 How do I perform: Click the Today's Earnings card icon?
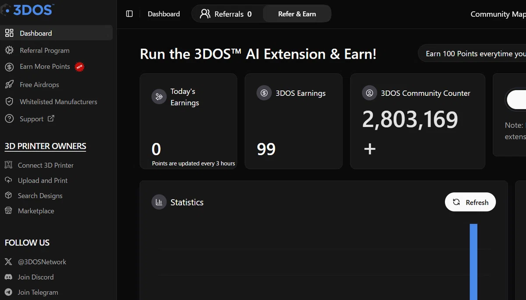[159, 97]
